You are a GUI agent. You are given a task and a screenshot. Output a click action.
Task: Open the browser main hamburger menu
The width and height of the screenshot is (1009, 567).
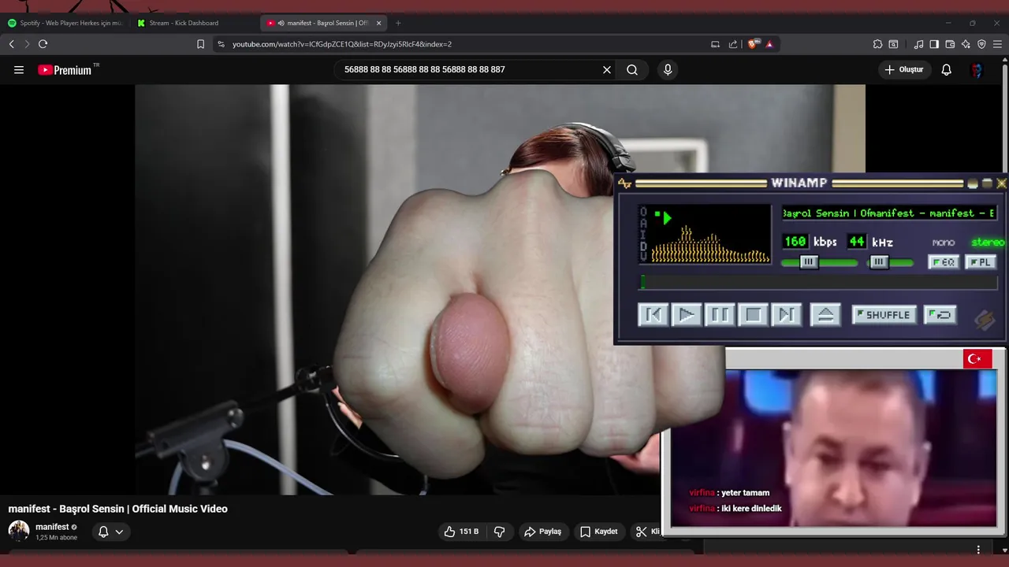coord(997,44)
